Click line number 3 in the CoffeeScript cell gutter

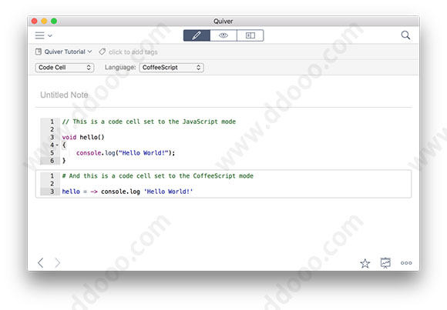52,192
